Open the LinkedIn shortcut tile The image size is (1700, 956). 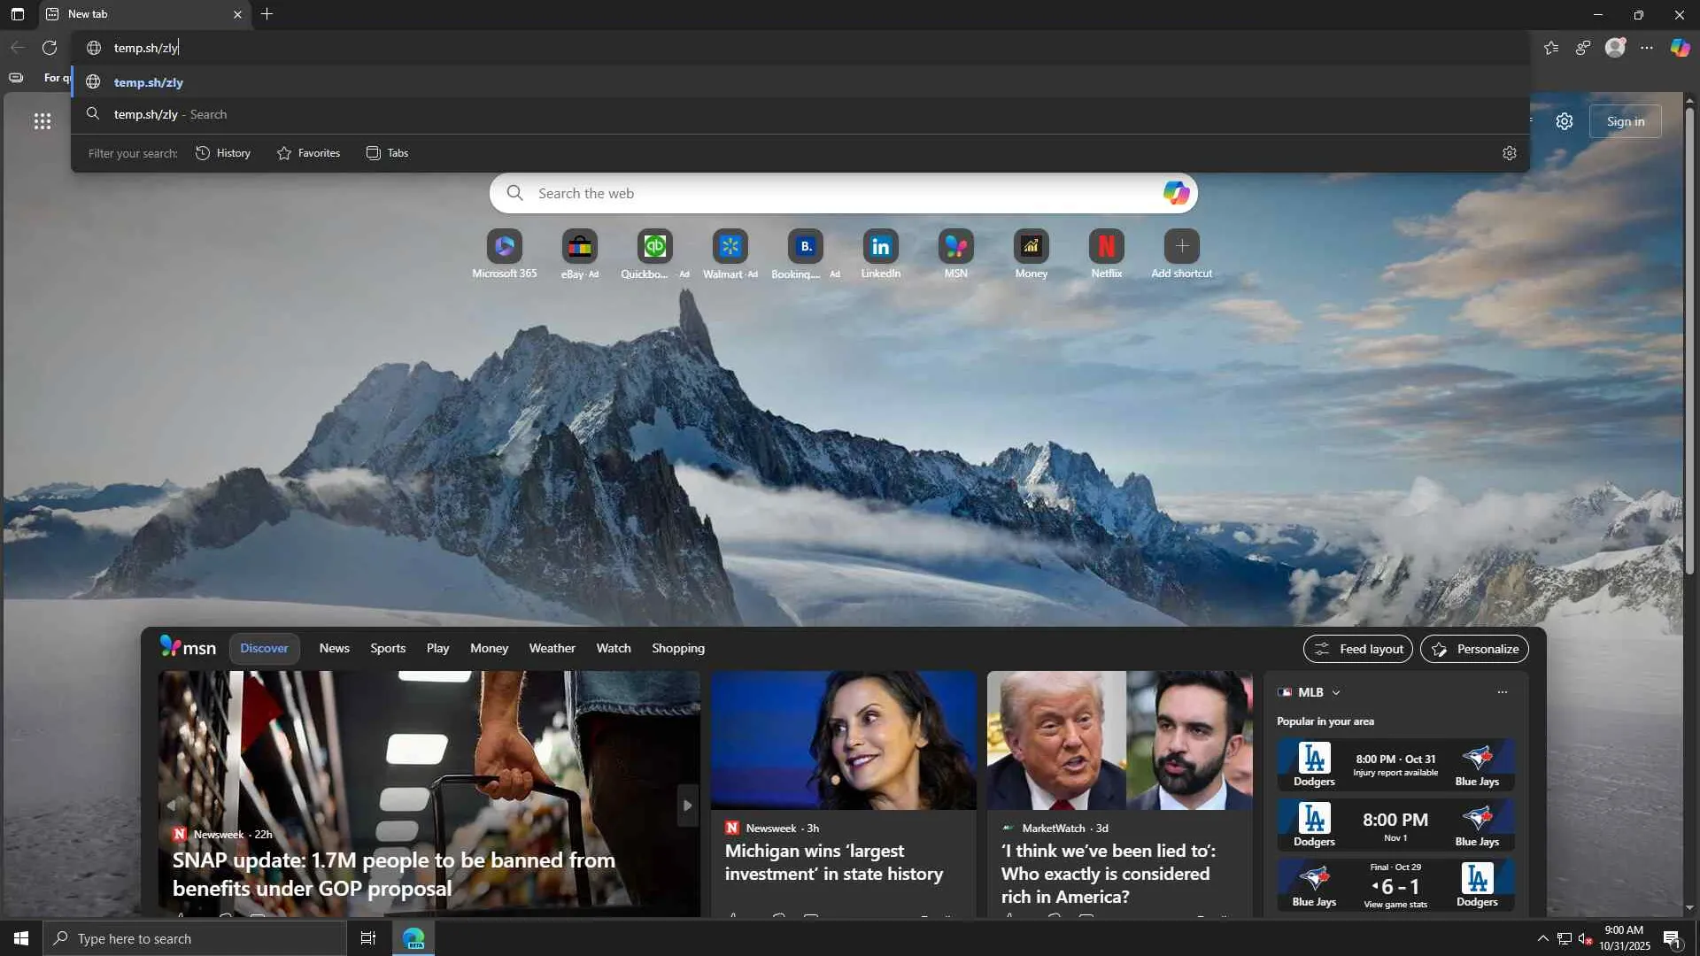pos(880,247)
